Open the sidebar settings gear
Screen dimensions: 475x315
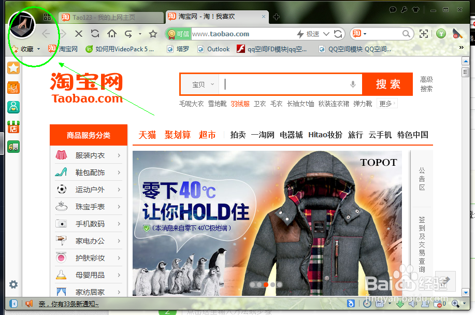pyautogui.click(x=13, y=284)
